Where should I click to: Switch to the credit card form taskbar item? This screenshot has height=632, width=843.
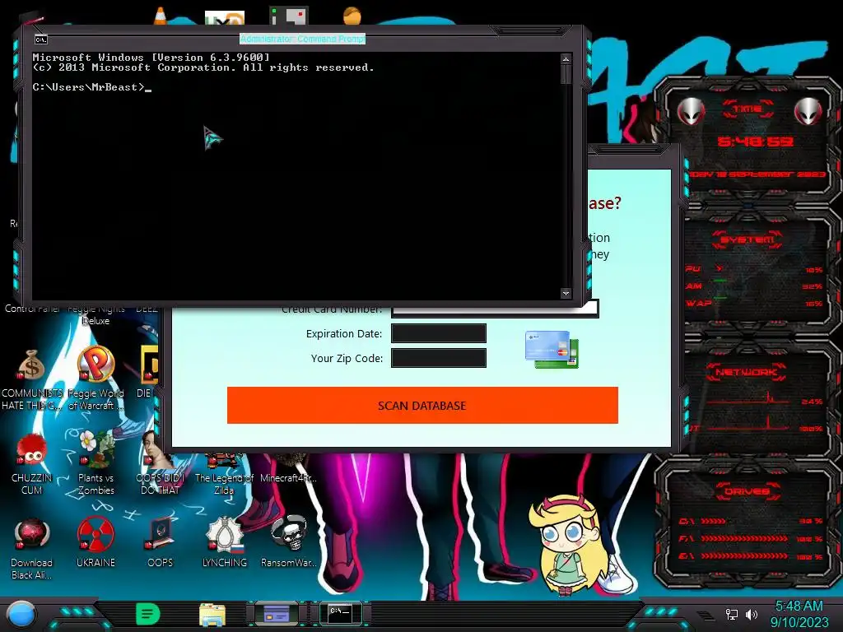(277, 613)
